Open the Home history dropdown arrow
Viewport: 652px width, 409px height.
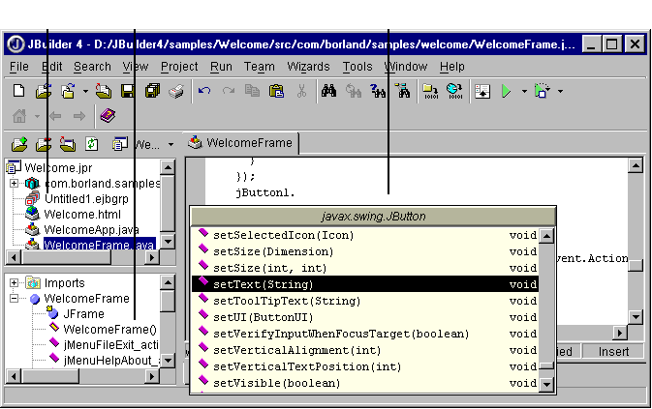[37, 116]
